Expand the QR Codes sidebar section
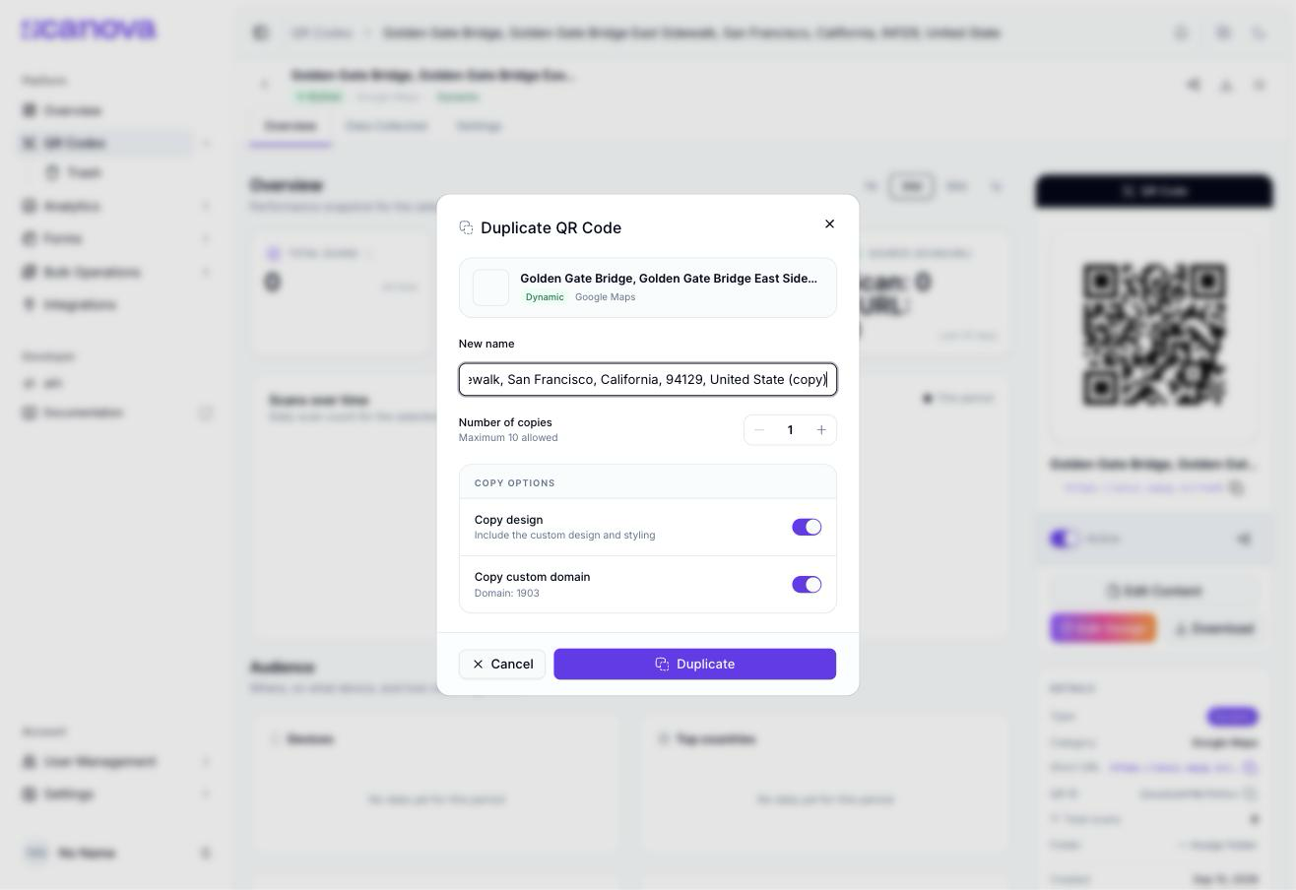This screenshot has width=1296, height=890. [x=206, y=144]
